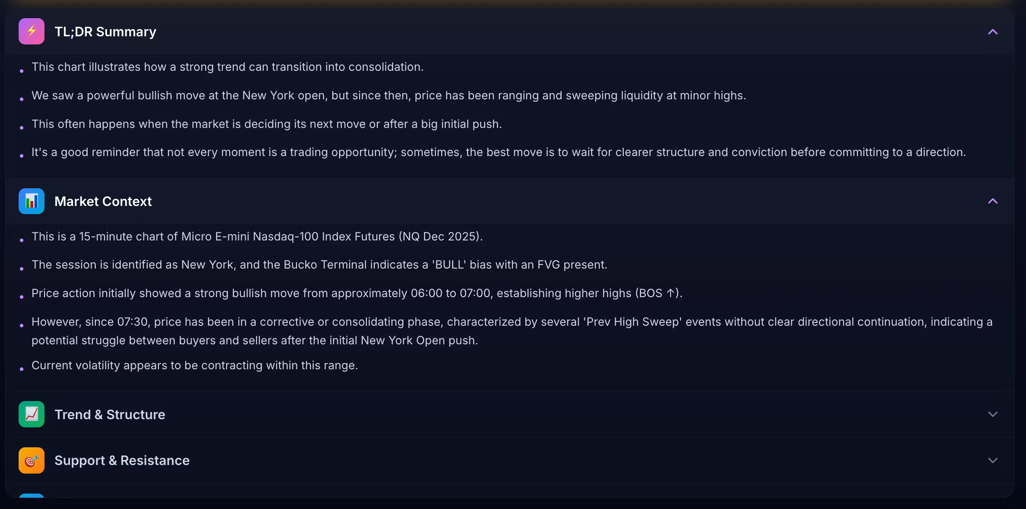Viewport: 1026px width, 509px height.
Task: Collapse the Market Context section chevron
Action: pyautogui.click(x=992, y=201)
